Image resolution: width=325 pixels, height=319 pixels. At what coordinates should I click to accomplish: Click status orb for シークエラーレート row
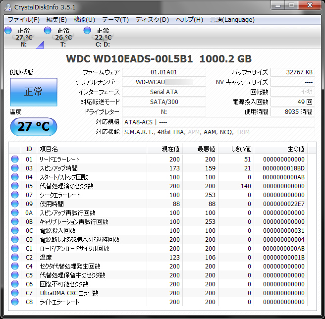click(x=15, y=195)
